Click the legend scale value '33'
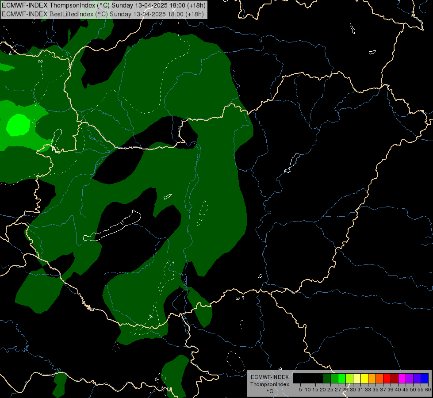The width and height of the screenshot is (433, 398). click(368, 390)
